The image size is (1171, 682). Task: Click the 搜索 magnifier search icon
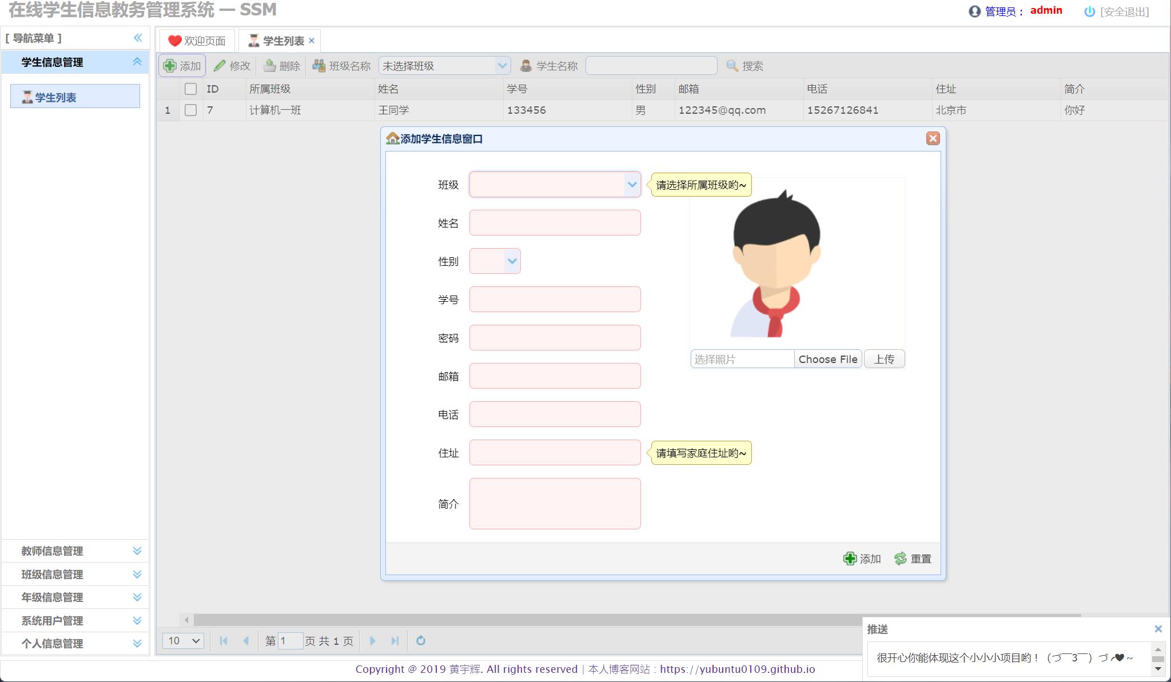pyautogui.click(x=732, y=65)
